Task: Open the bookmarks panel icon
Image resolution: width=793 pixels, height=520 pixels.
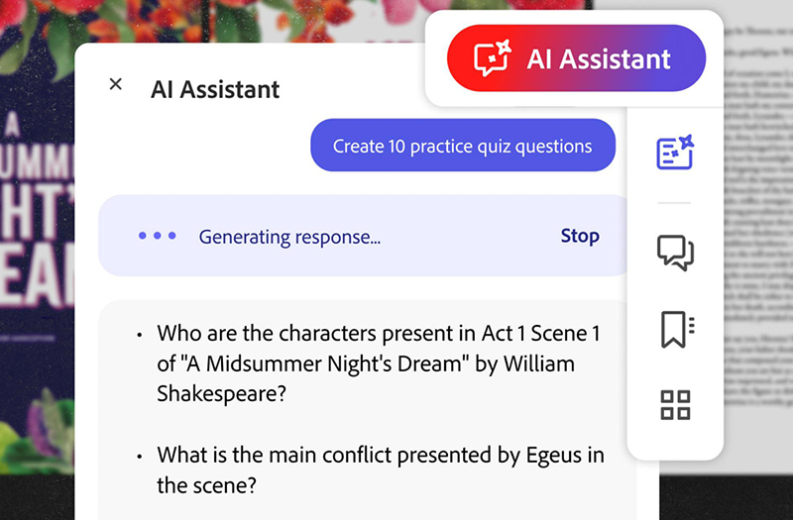Action: pyautogui.click(x=676, y=329)
